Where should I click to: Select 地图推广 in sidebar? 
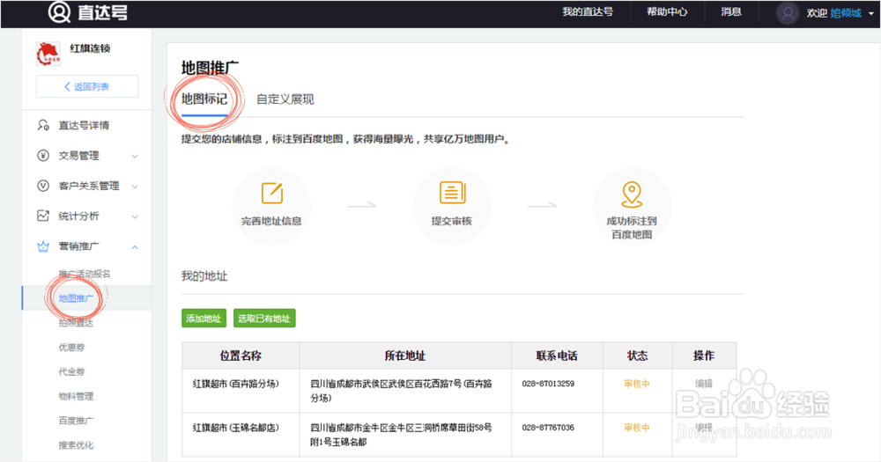click(x=76, y=298)
